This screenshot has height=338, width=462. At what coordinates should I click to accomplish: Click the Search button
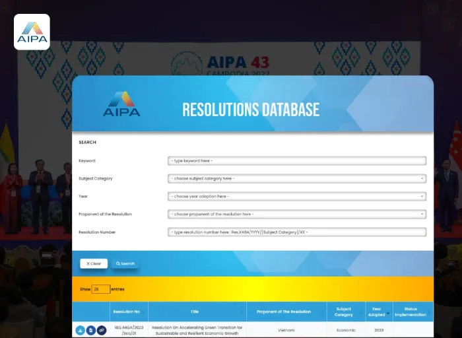tap(125, 264)
